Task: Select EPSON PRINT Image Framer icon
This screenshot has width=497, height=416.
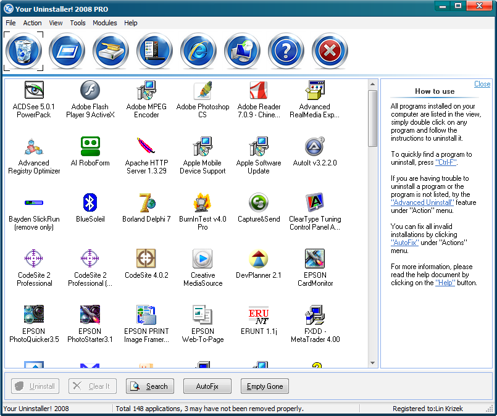Action: 146,315
